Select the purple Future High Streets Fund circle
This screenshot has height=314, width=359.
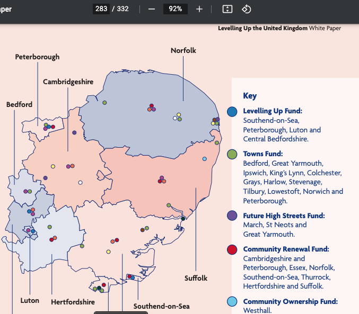(x=232, y=216)
